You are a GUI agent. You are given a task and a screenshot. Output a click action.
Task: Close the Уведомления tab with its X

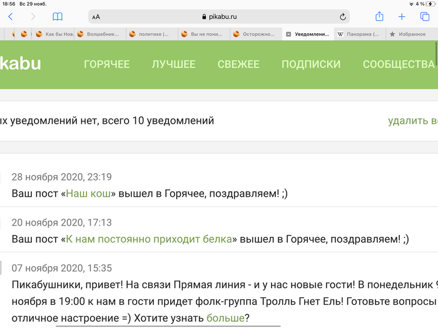(288, 34)
